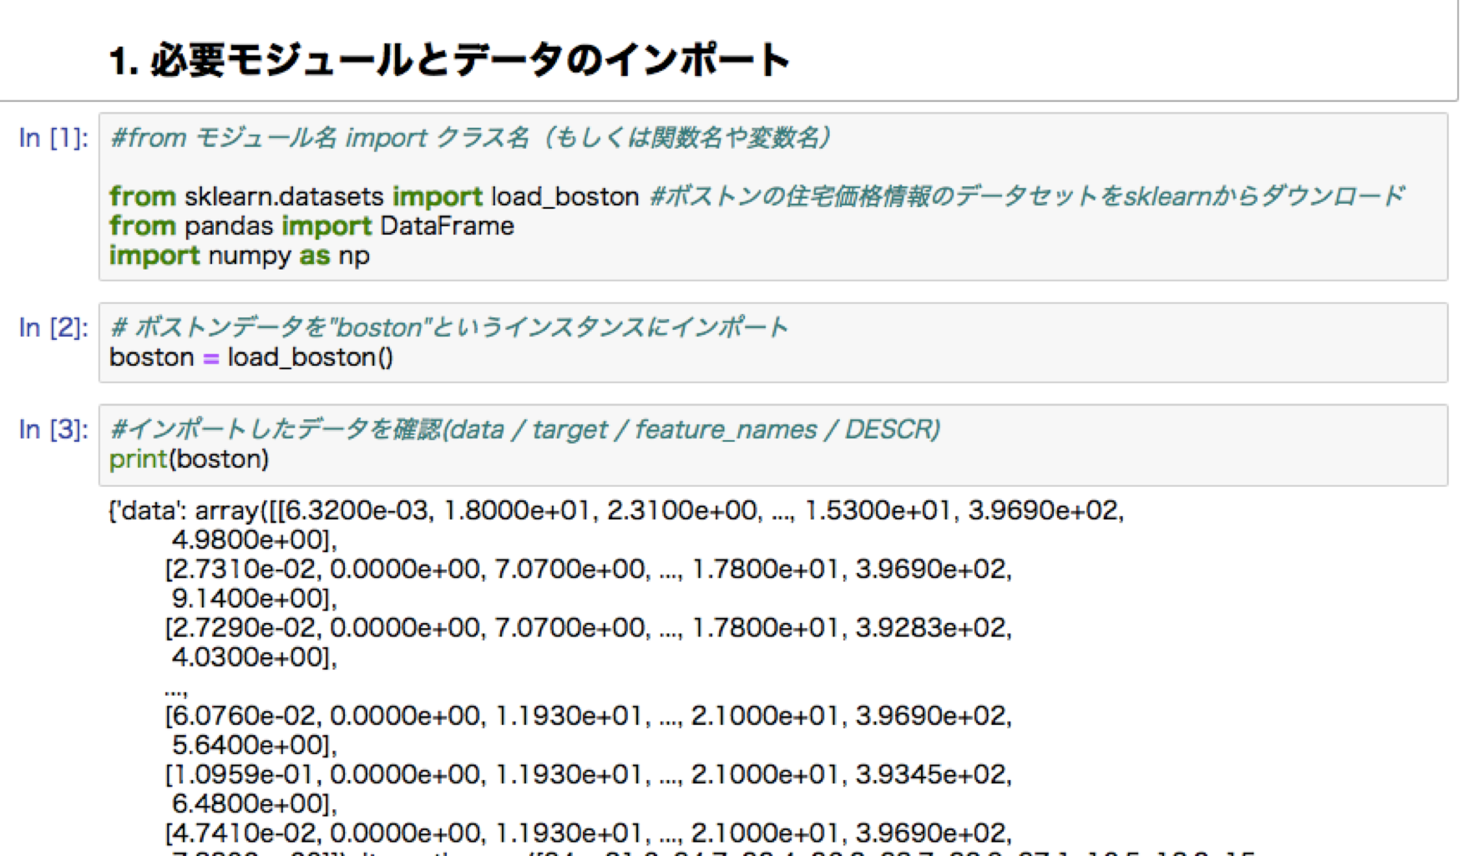This screenshot has width=1478, height=856.
Task: Select the In [1] cell prompt
Action: coord(53,138)
